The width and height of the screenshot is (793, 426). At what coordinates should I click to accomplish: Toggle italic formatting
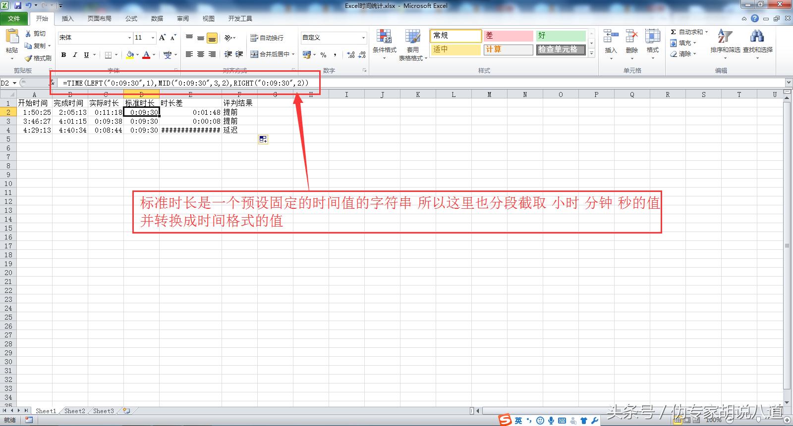(x=75, y=54)
